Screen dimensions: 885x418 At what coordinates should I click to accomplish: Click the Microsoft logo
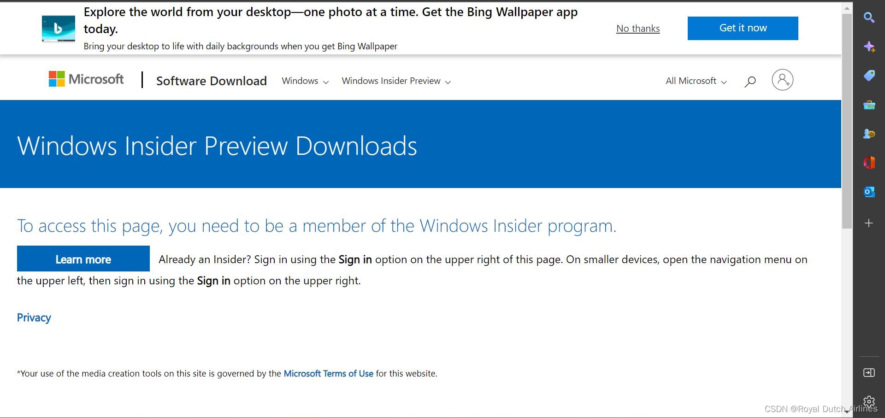tap(86, 79)
